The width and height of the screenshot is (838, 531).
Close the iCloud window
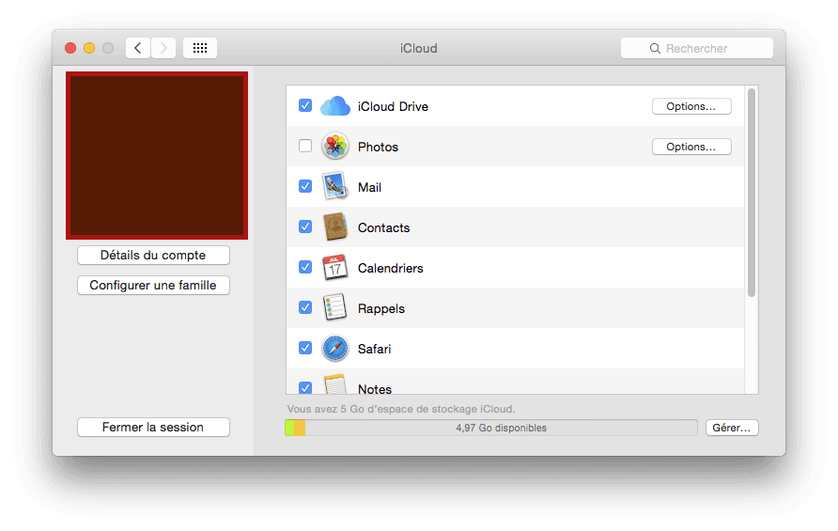pyautogui.click(x=70, y=48)
